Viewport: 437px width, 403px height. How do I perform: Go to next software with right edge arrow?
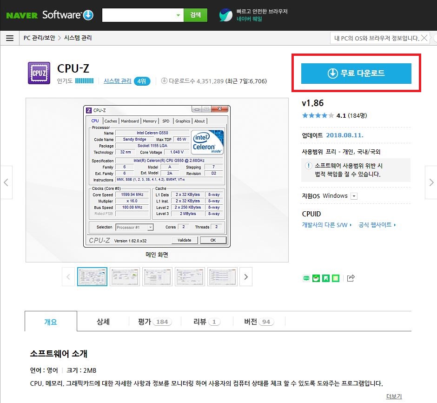coord(431,182)
